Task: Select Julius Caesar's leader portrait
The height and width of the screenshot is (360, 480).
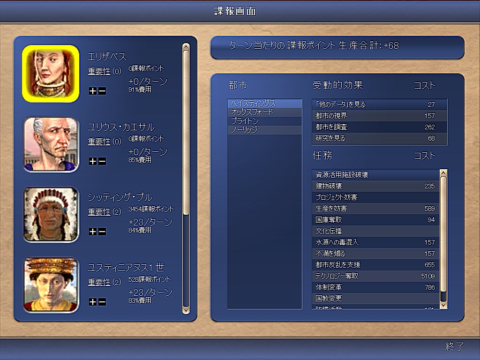Action: pos(51,144)
